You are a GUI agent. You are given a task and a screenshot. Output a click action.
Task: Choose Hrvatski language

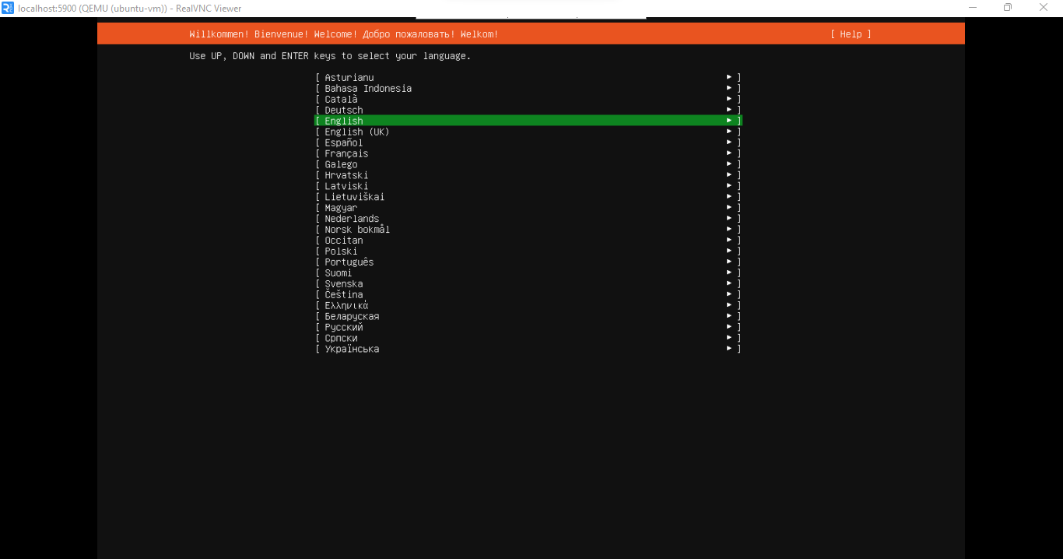click(528, 175)
